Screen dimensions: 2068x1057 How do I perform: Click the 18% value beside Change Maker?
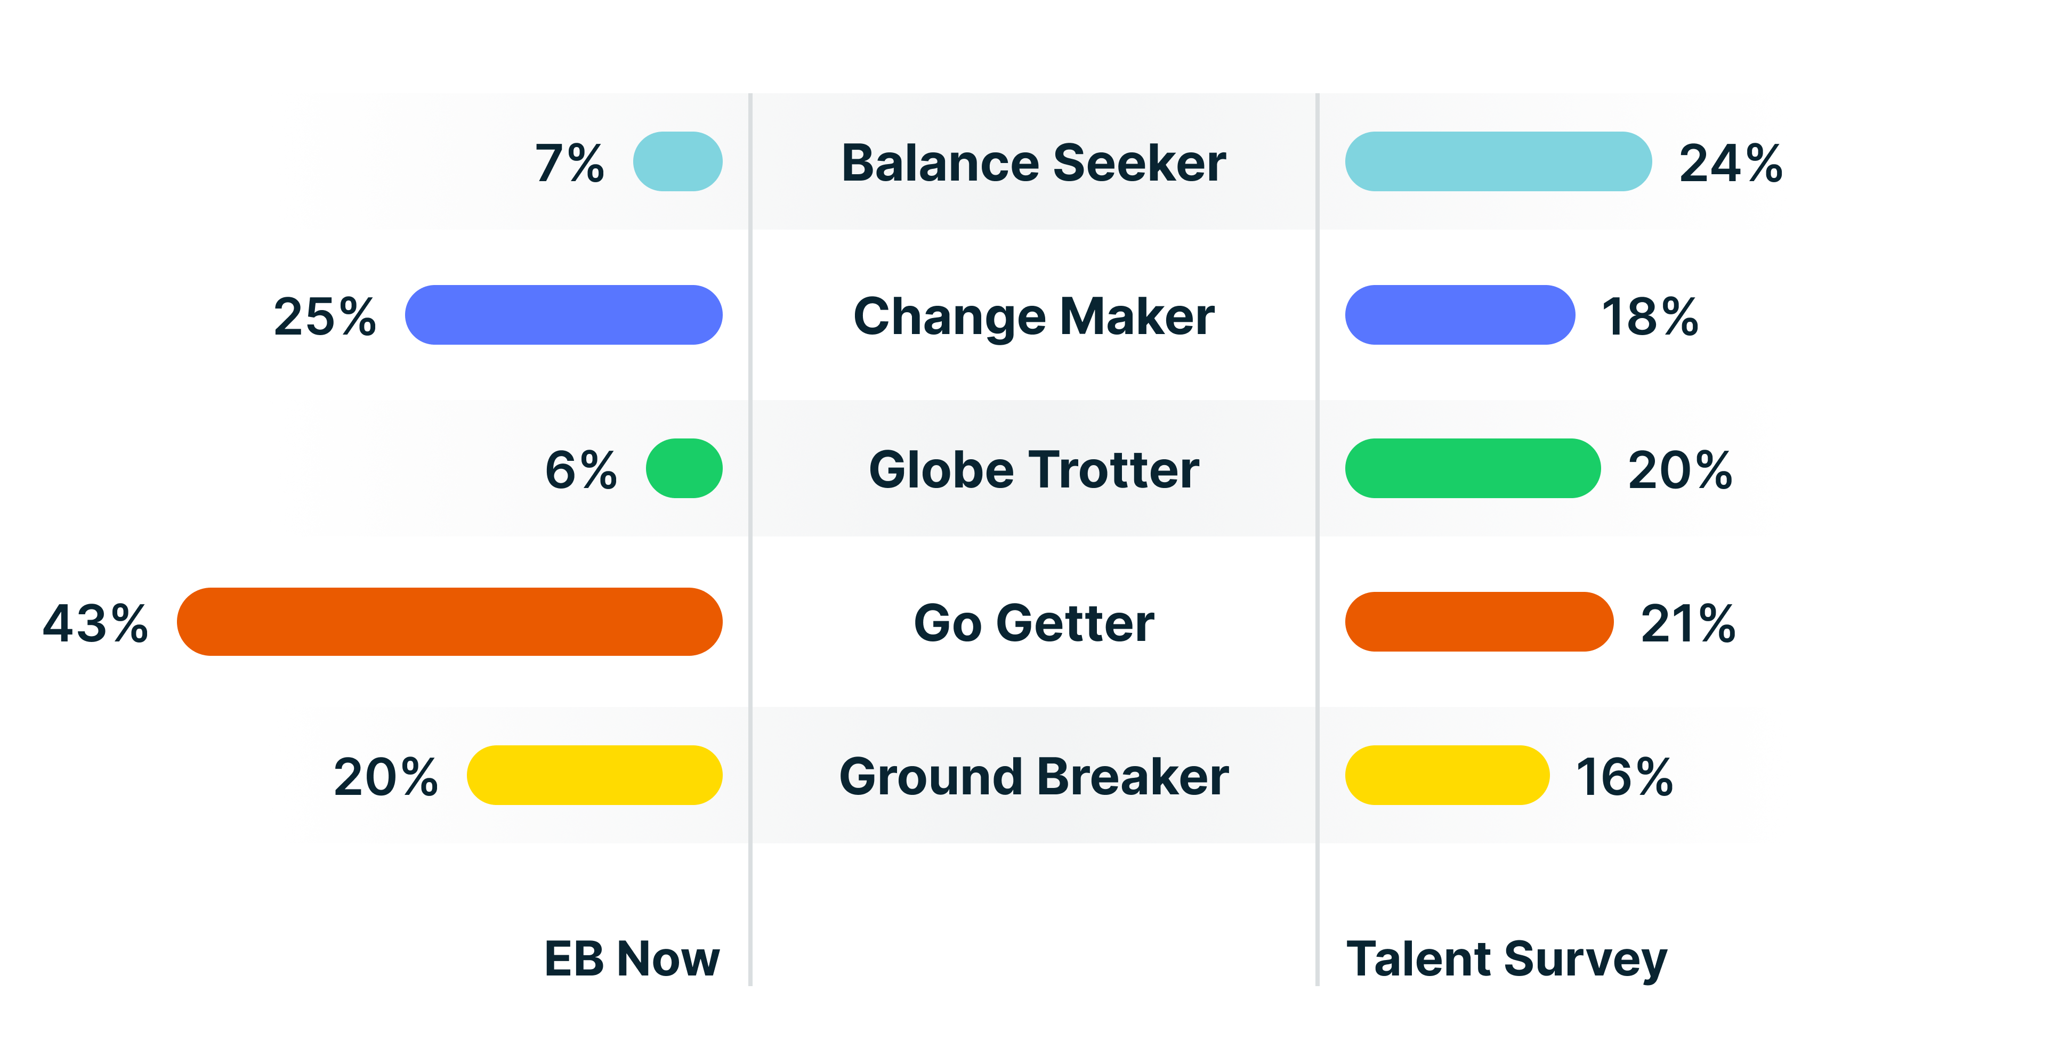[1650, 317]
